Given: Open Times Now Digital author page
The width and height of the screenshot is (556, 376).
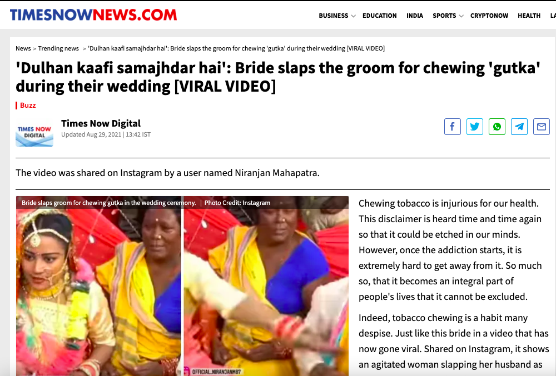Looking at the screenshot, I should [101, 123].
